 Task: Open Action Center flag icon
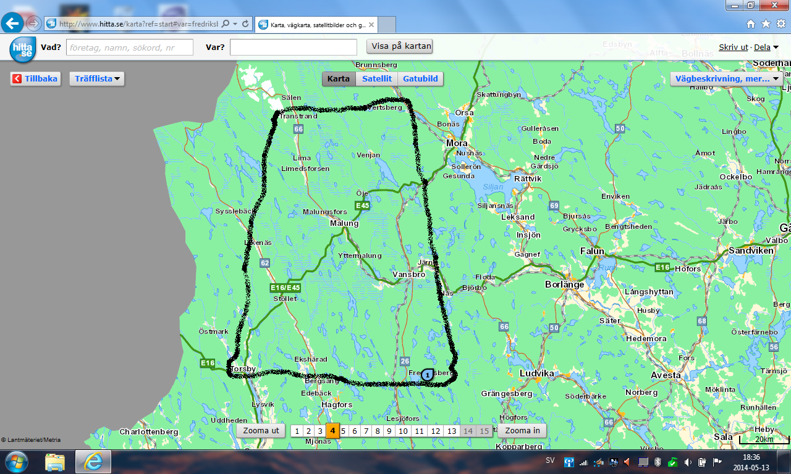[717, 462]
